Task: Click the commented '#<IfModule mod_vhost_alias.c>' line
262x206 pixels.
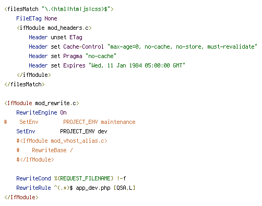Action: click(x=62, y=141)
